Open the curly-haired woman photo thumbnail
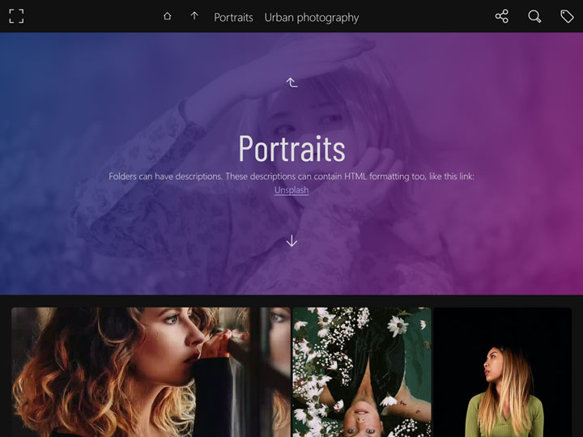Screen dimensions: 583x437 [151, 372]
